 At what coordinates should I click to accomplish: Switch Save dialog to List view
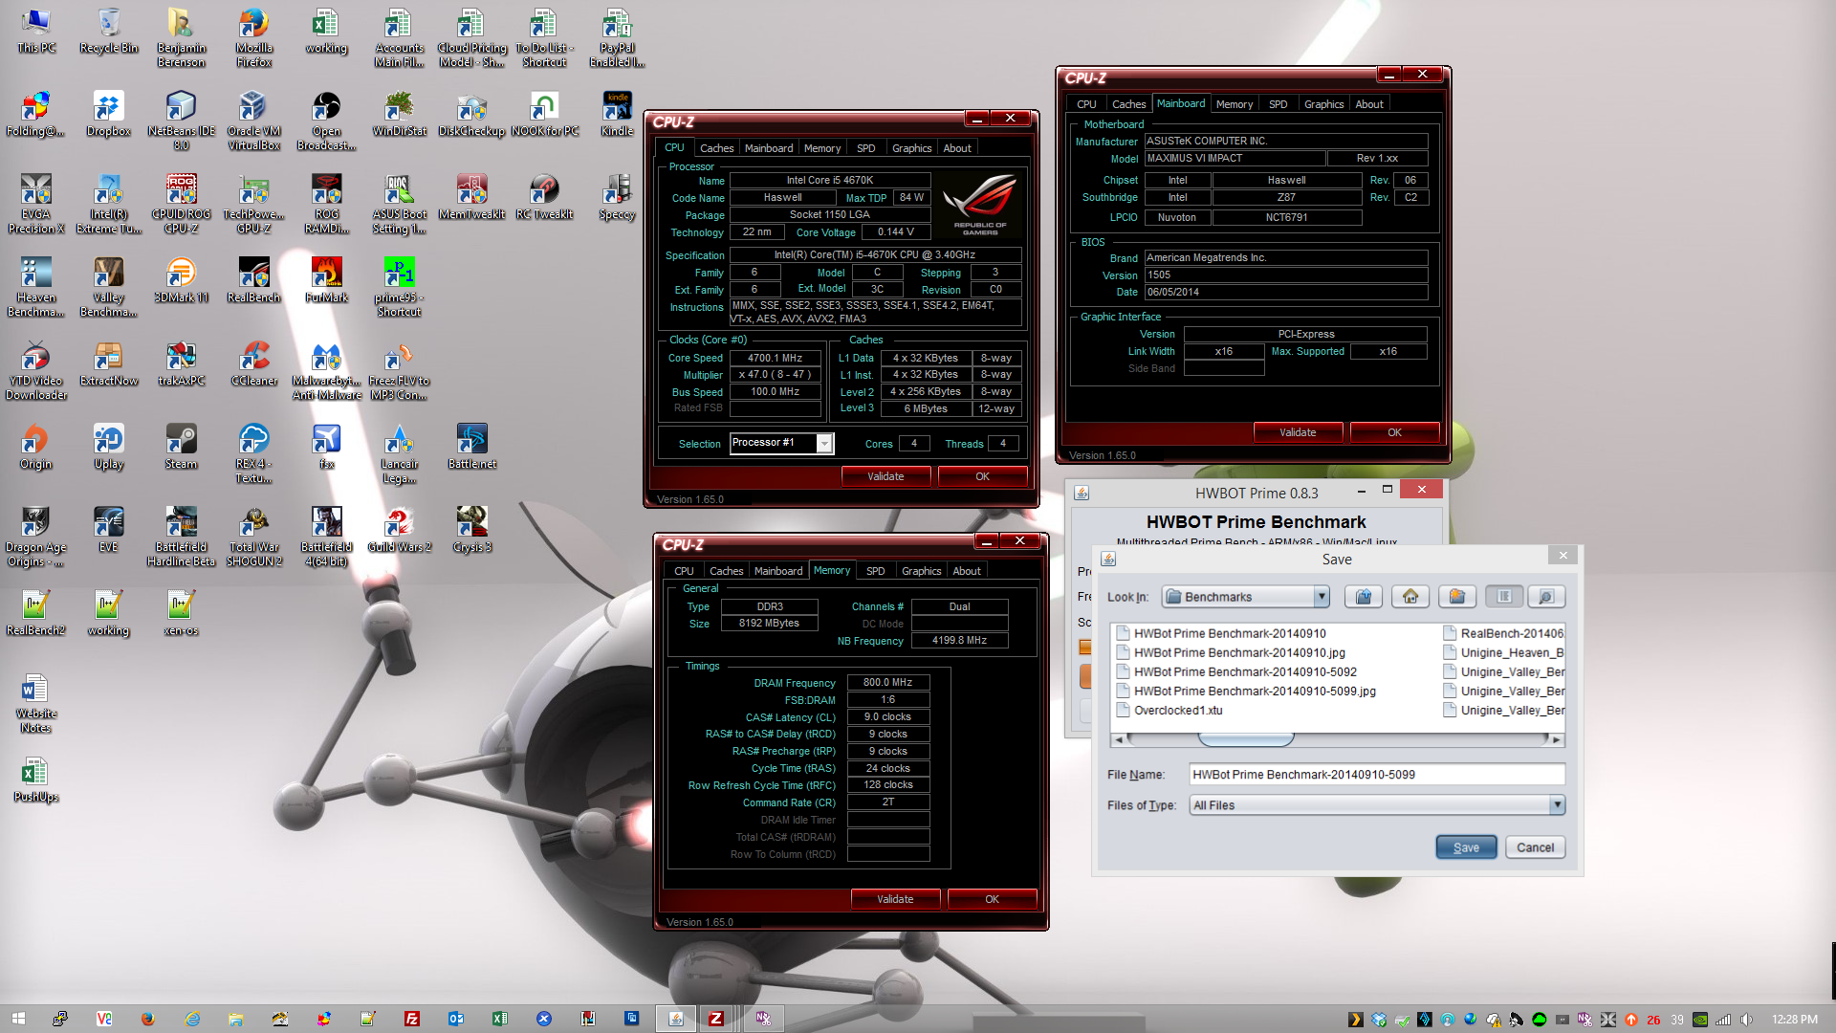(x=1504, y=597)
